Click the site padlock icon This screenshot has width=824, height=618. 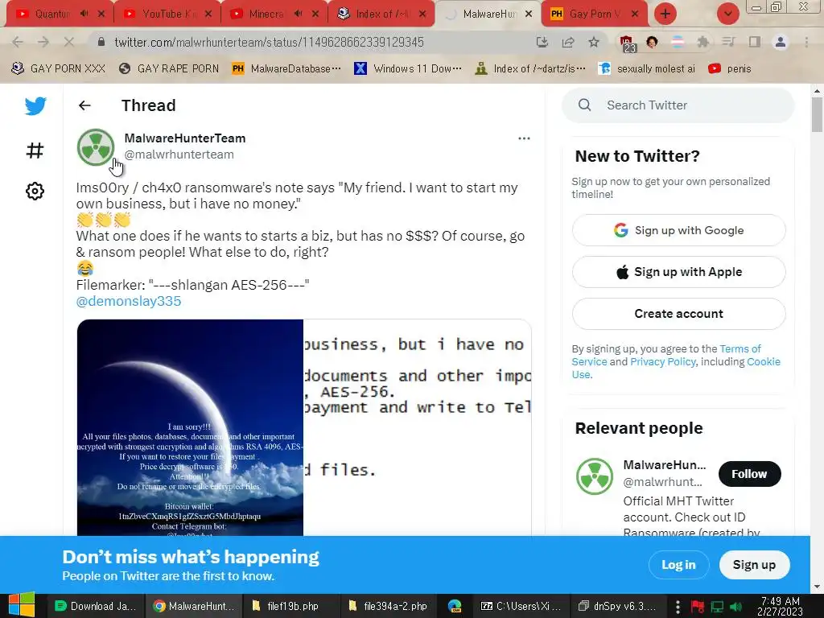[101, 42]
